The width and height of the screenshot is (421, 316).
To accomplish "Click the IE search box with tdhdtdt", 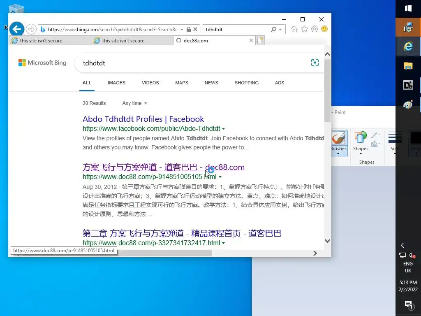I will click(236, 29).
